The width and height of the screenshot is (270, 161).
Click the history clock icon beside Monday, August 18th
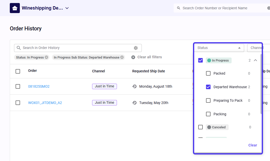pyautogui.click(x=134, y=86)
